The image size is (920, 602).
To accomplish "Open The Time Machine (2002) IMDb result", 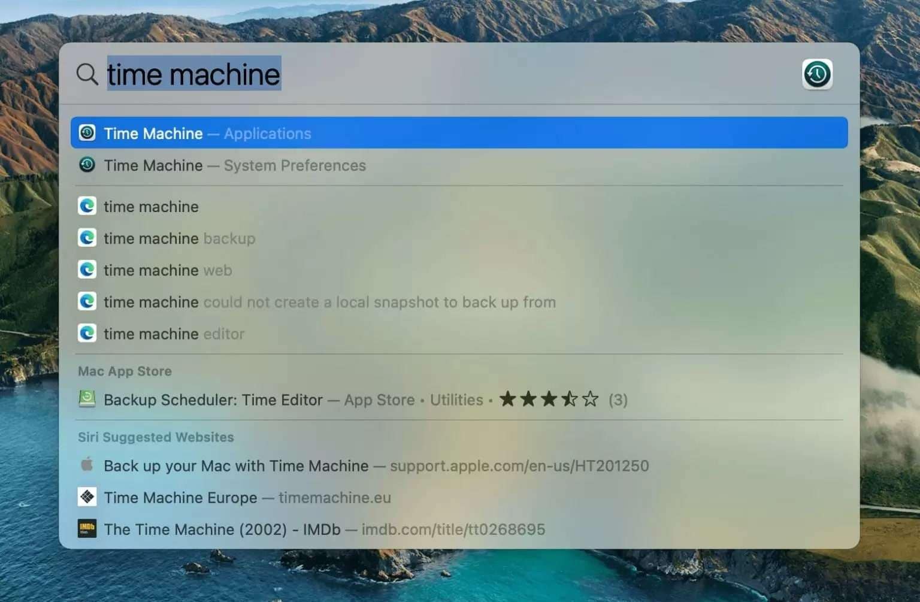I will [x=459, y=529].
